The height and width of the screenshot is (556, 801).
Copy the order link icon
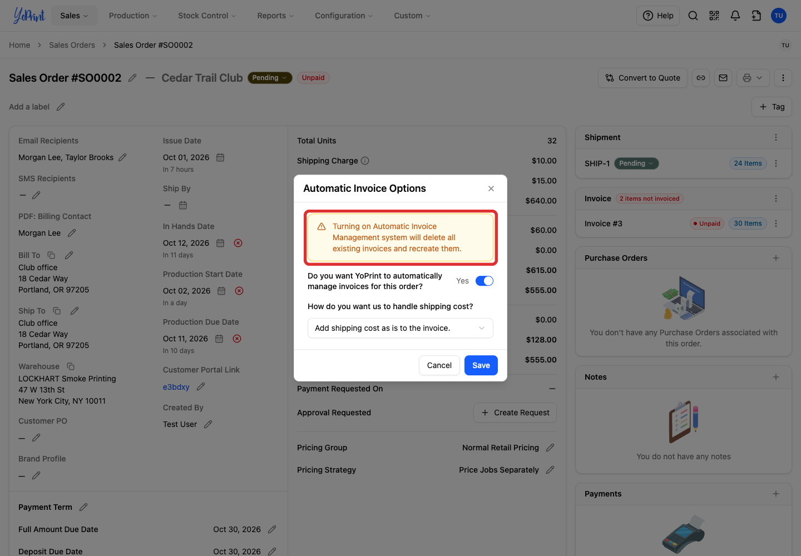pyautogui.click(x=701, y=78)
